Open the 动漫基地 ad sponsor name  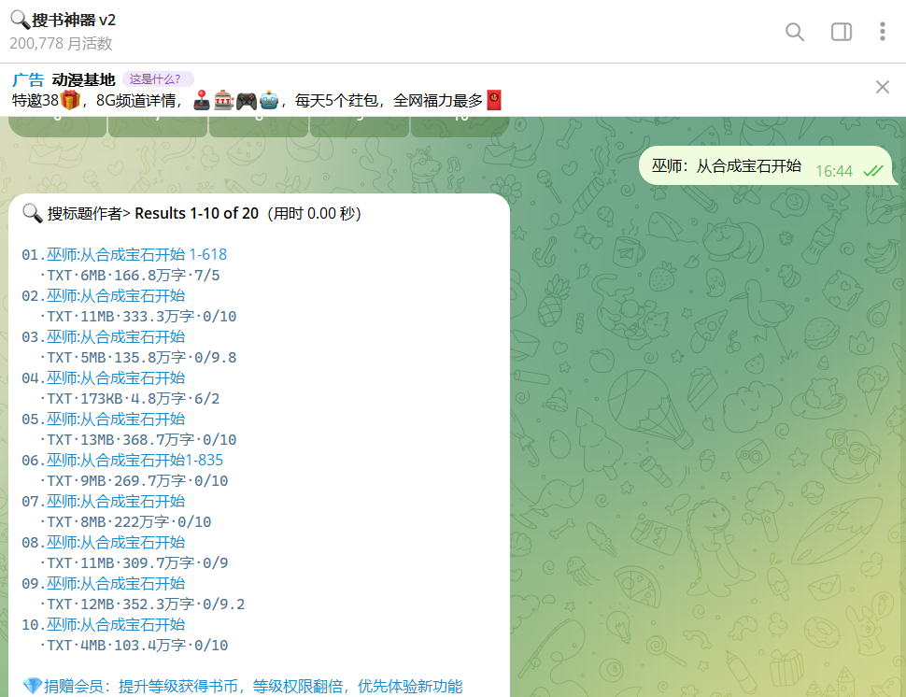(x=83, y=79)
